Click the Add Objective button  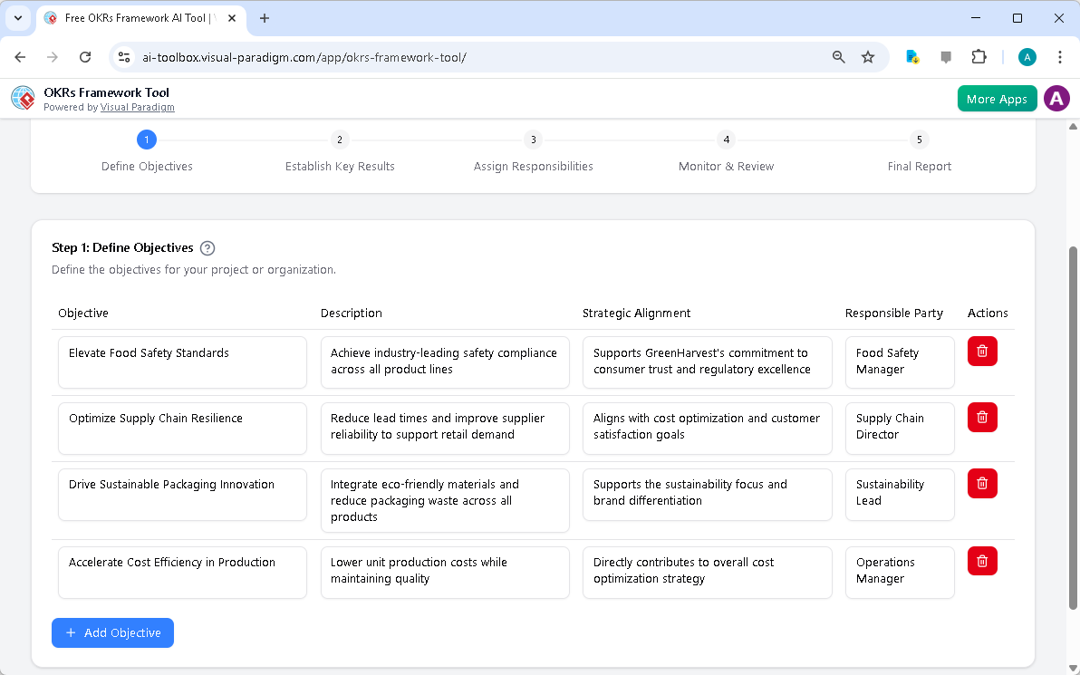pyautogui.click(x=112, y=632)
